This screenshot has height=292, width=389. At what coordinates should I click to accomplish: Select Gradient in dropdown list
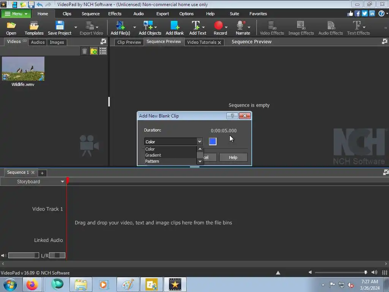[x=171, y=155]
